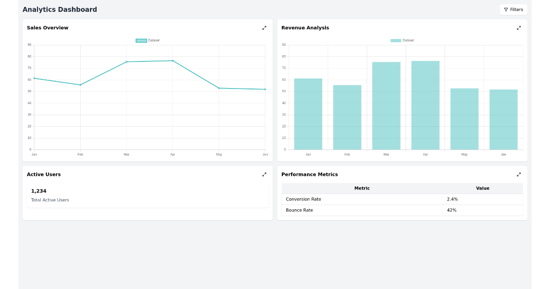Expand the Performance Metrics panel
This screenshot has height=289, width=550.
(518, 174)
